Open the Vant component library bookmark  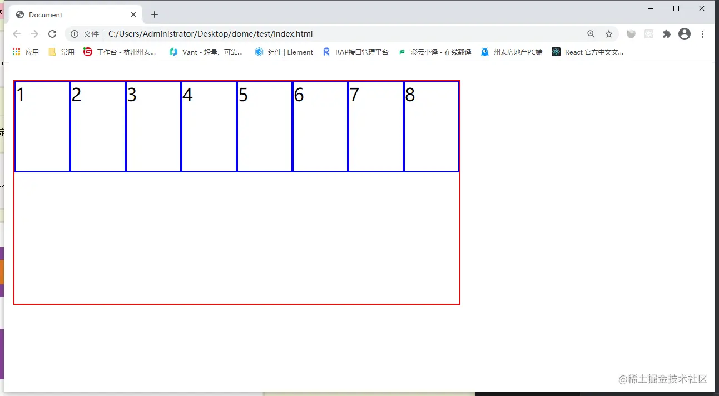(206, 52)
